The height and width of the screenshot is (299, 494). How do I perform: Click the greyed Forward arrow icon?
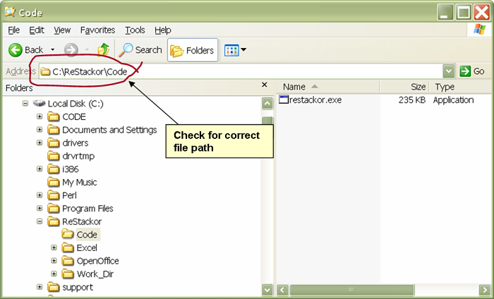point(71,50)
